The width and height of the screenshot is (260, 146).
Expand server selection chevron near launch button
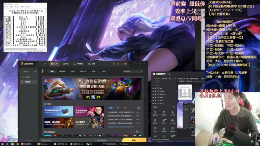tap(117, 140)
